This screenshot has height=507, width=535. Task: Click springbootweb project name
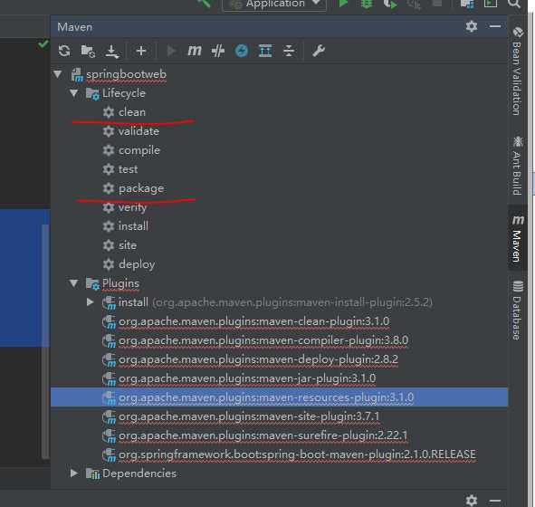pos(126,74)
